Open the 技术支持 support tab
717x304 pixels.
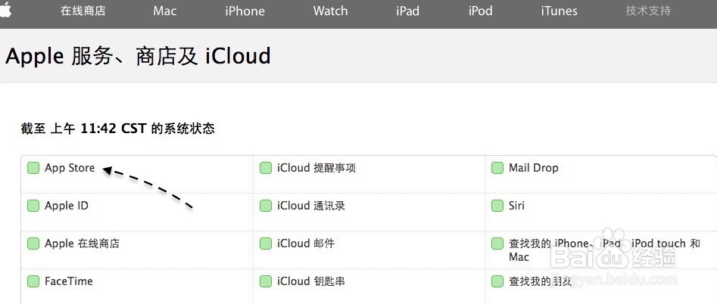[x=648, y=11]
